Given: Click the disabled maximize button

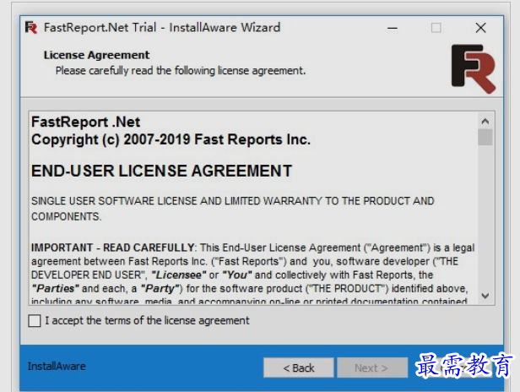Looking at the screenshot, I should 436,28.
